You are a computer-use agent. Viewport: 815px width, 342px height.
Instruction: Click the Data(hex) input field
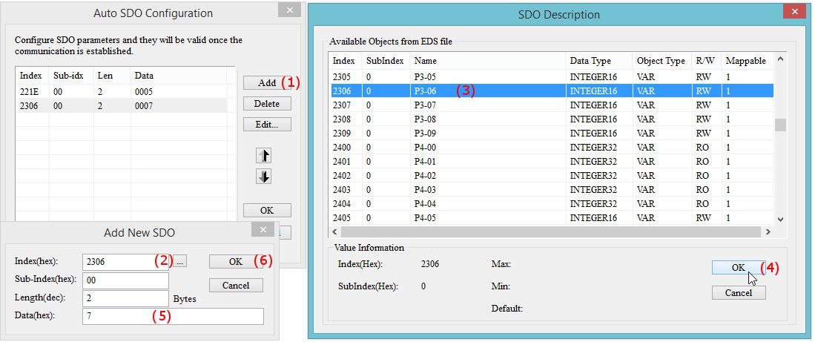coord(174,317)
